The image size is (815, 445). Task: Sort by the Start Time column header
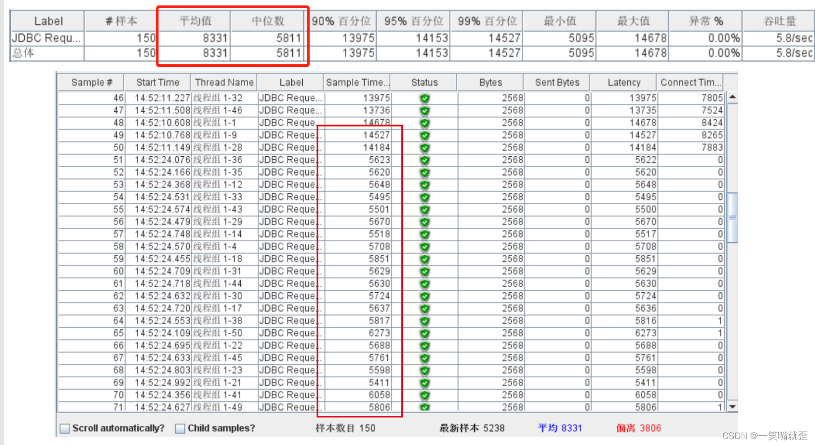(x=158, y=83)
